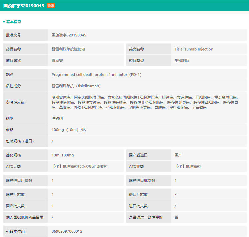Image resolution: width=249 pixels, height=237 pixels.
Task: Click drug standard code 86982097000012
Action: point(67,231)
